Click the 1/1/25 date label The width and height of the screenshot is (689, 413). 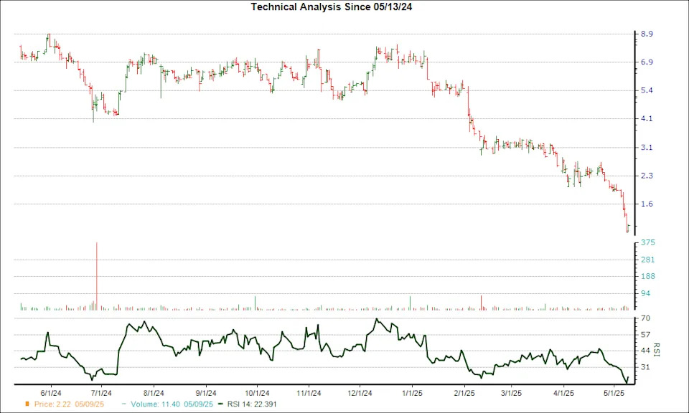coord(412,393)
